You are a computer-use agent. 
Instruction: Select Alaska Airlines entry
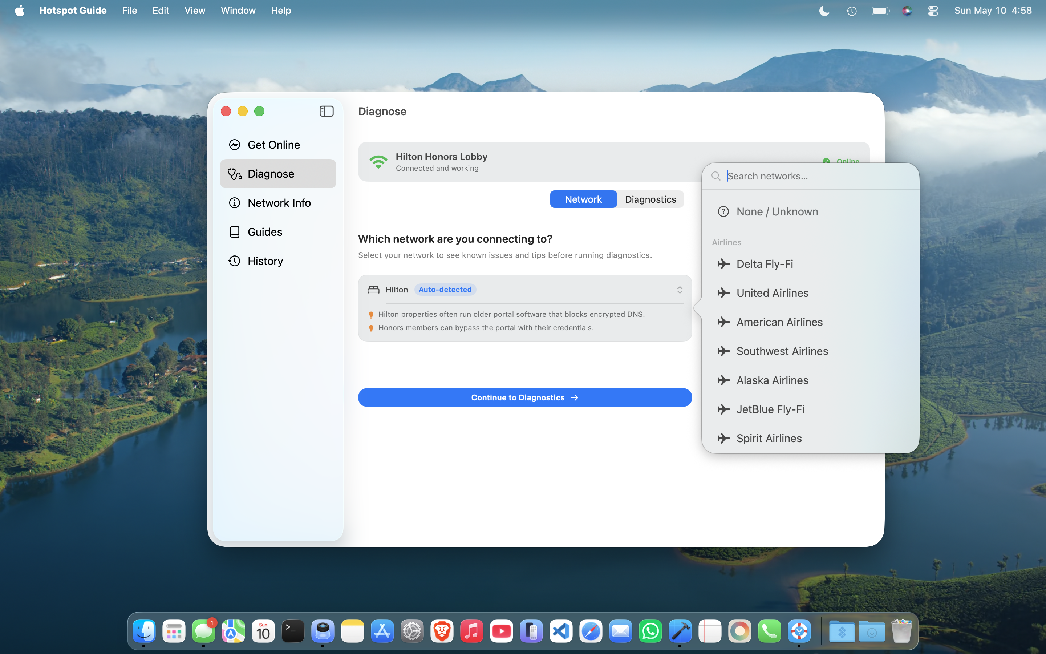[810, 380]
